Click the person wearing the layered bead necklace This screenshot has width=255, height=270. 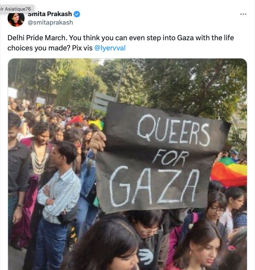coord(39,155)
